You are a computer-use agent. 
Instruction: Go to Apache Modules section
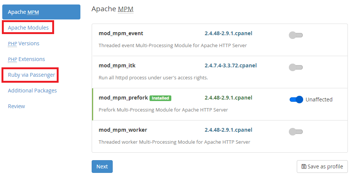pos(28,28)
